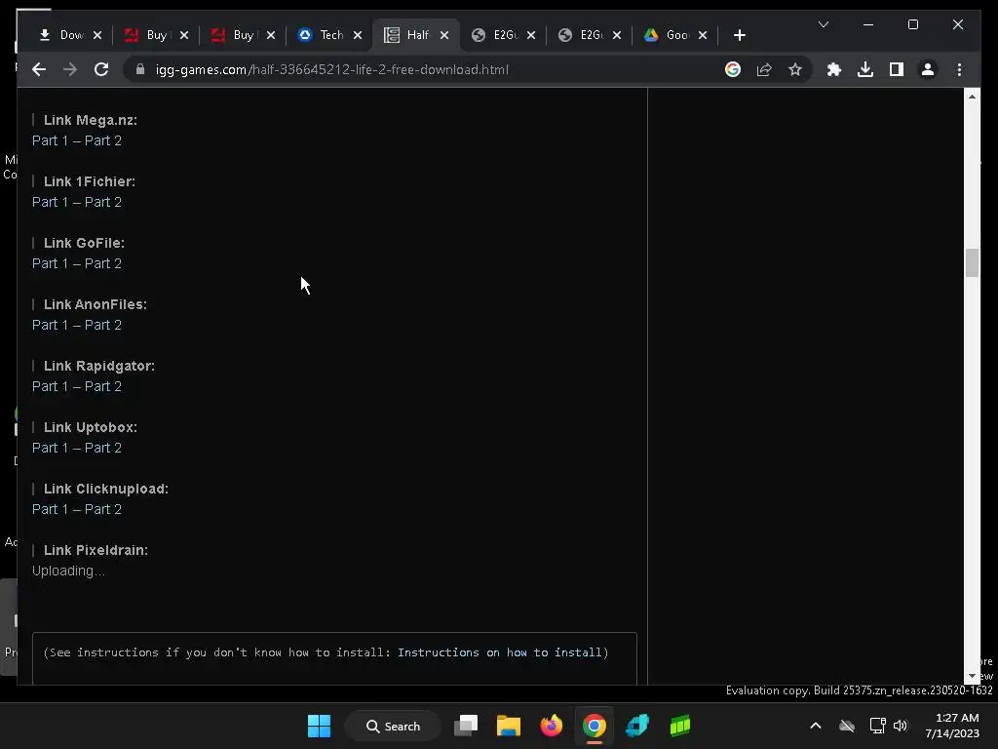Click the address bar URL
Viewport: 998px width, 749px height.
pyautogui.click(x=331, y=69)
